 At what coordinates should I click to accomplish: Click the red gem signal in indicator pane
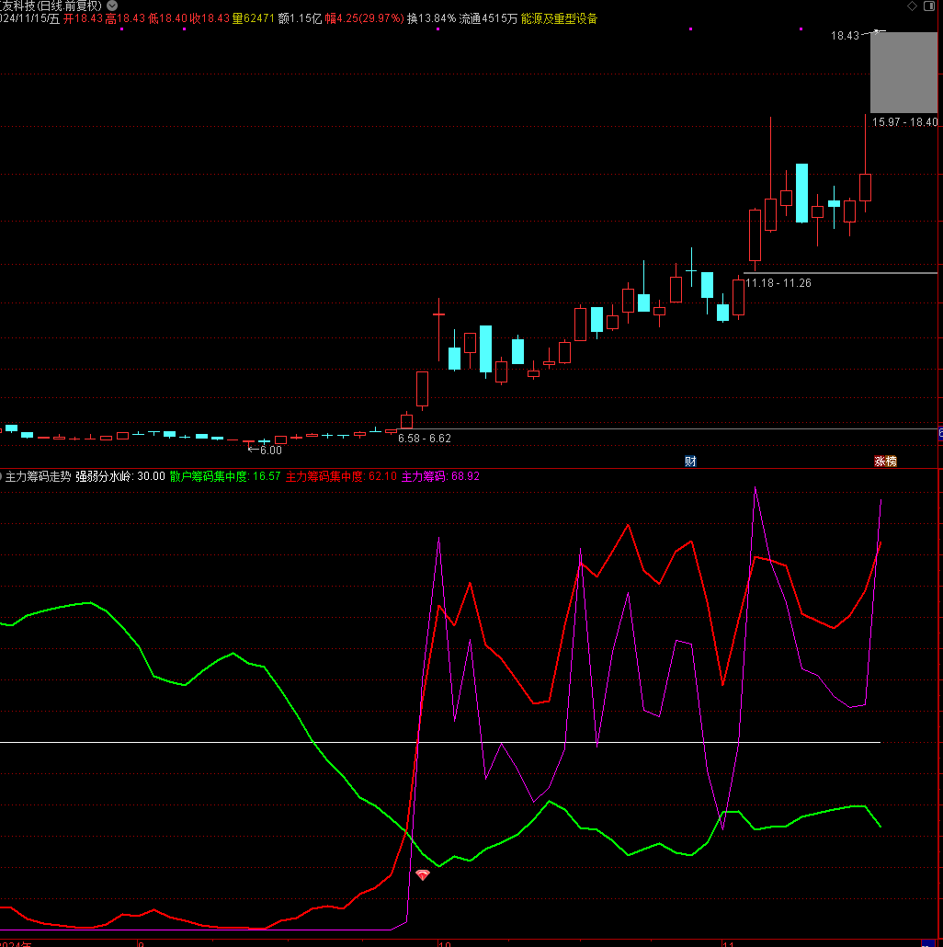click(x=423, y=874)
